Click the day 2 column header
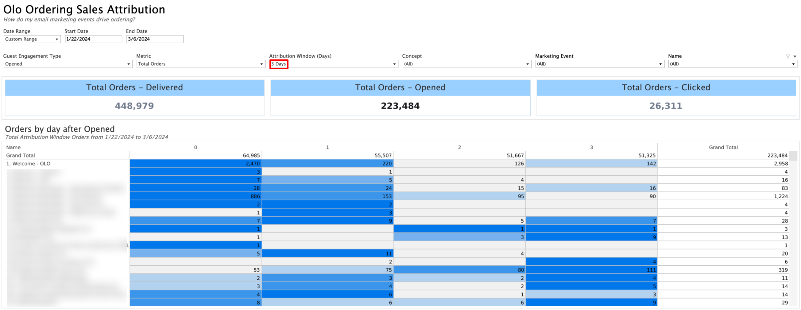 click(x=459, y=147)
